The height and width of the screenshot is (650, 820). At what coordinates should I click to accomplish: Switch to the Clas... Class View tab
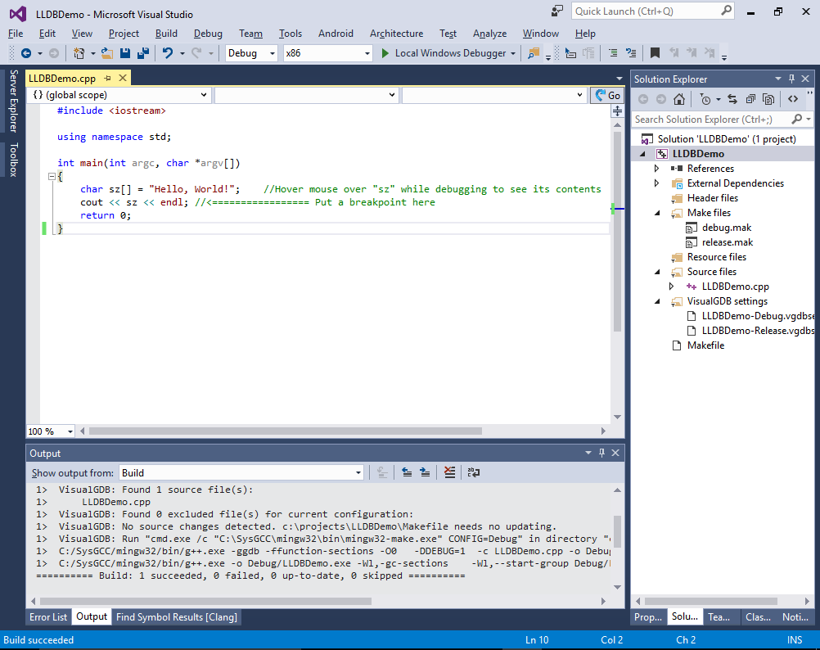(759, 617)
